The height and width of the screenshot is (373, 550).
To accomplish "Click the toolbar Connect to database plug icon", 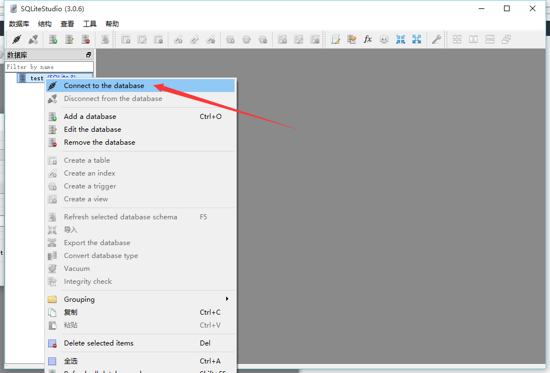I will tap(16, 39).
